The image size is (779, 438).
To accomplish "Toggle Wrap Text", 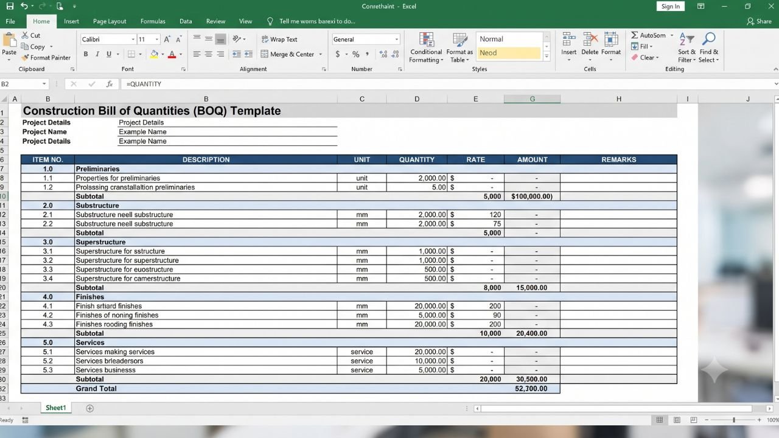I will [279, 40].
